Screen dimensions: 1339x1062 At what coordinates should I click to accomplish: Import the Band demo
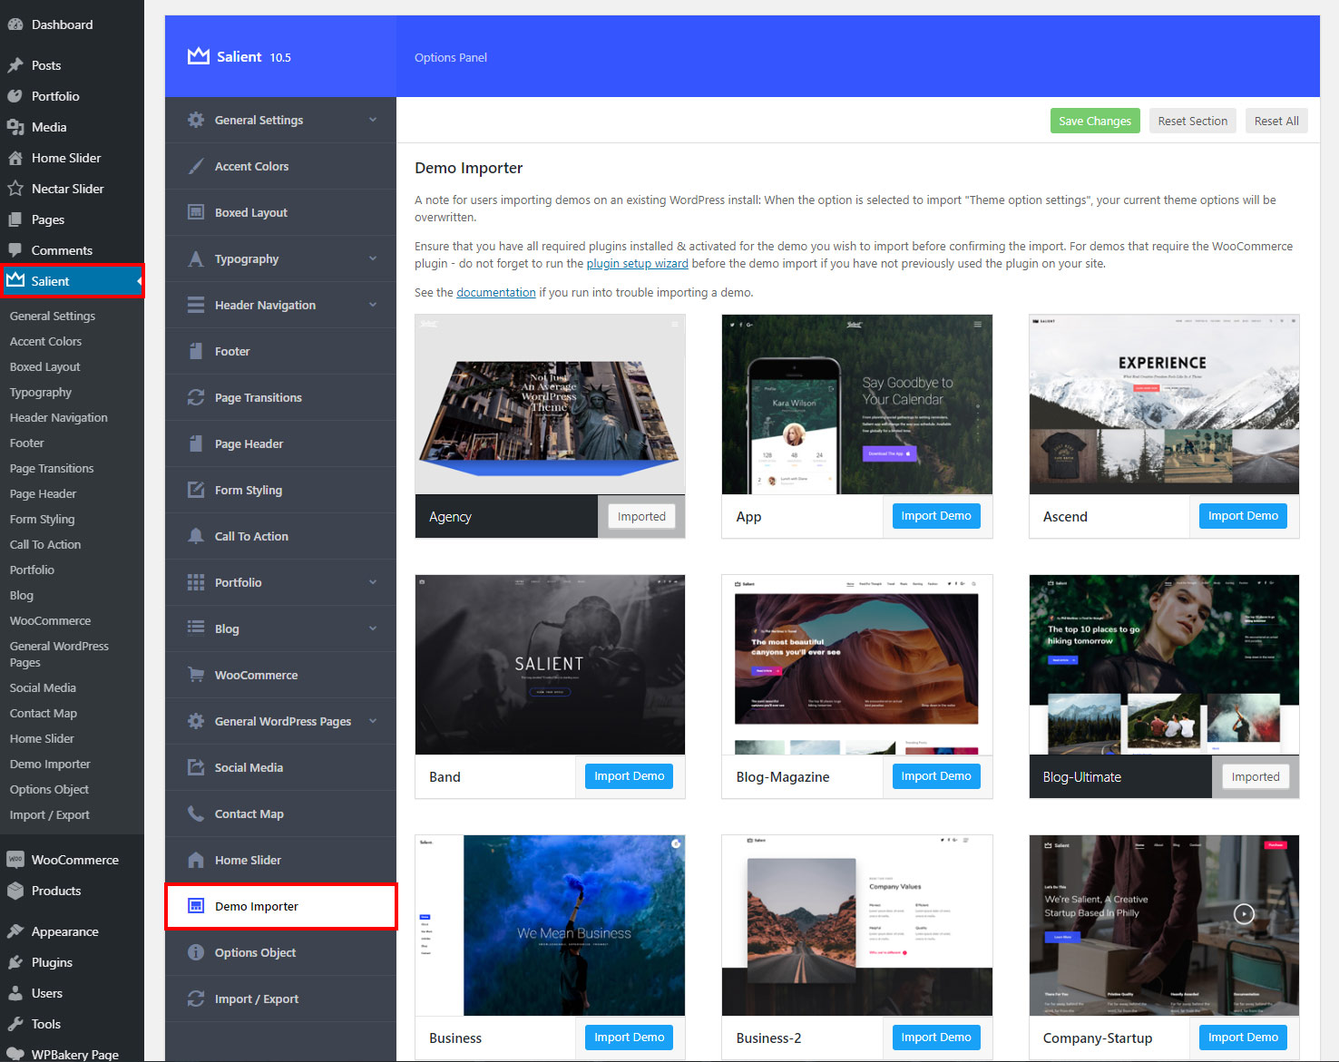pos(629,776)
